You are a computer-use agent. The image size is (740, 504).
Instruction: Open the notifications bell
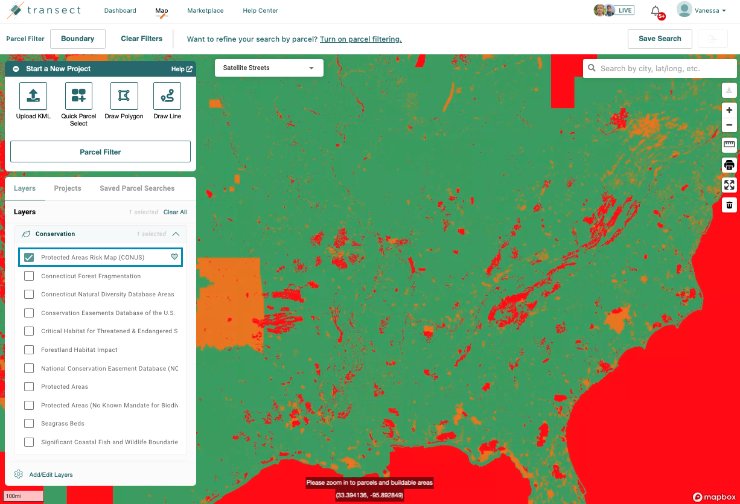coord(655,11)
